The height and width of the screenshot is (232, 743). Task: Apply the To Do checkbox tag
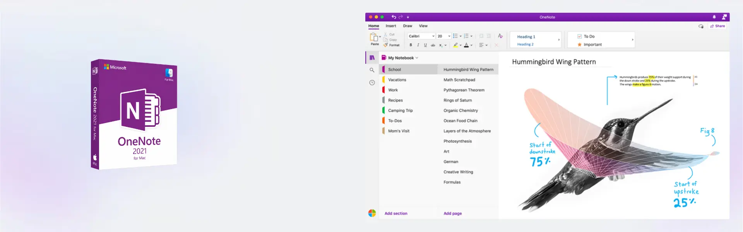tap(586, 36)
